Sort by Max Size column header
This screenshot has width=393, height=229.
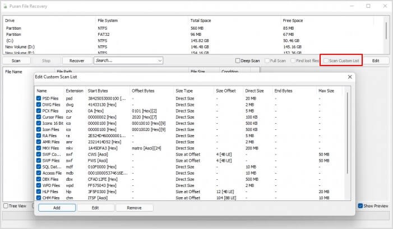tap(326, 91)
